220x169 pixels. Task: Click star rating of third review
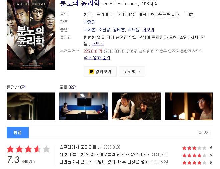click(x=194, y=163)
